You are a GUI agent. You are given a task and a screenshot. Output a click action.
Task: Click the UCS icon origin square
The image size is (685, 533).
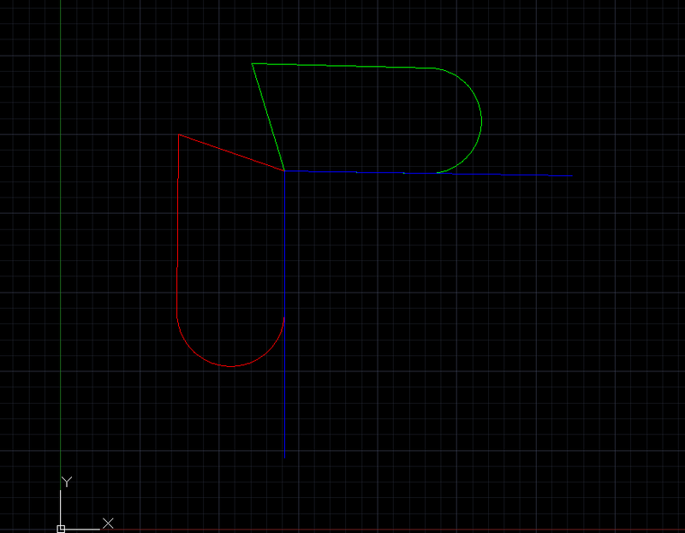[x=61, y=529]
